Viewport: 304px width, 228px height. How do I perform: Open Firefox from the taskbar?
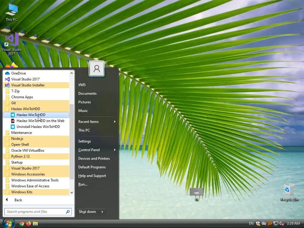[28, 224]
